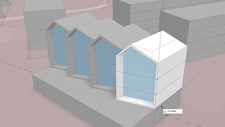Click the axis icon inside the measurement tooltip
Image resolution: width=225 pixels, height=127 pixels.
[x=165, y=112]
